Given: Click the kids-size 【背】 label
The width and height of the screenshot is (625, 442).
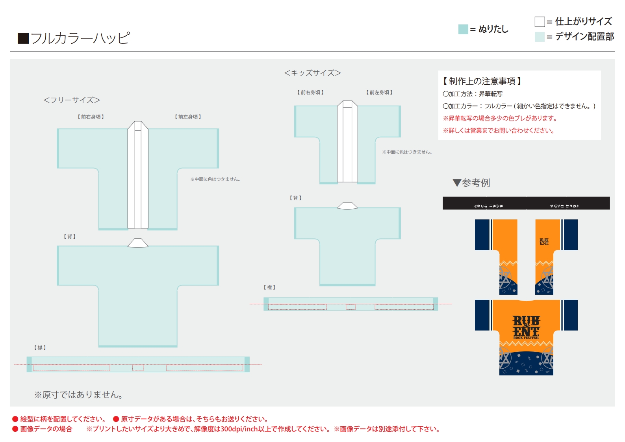Looking at the screenshot, I should 296,198.
